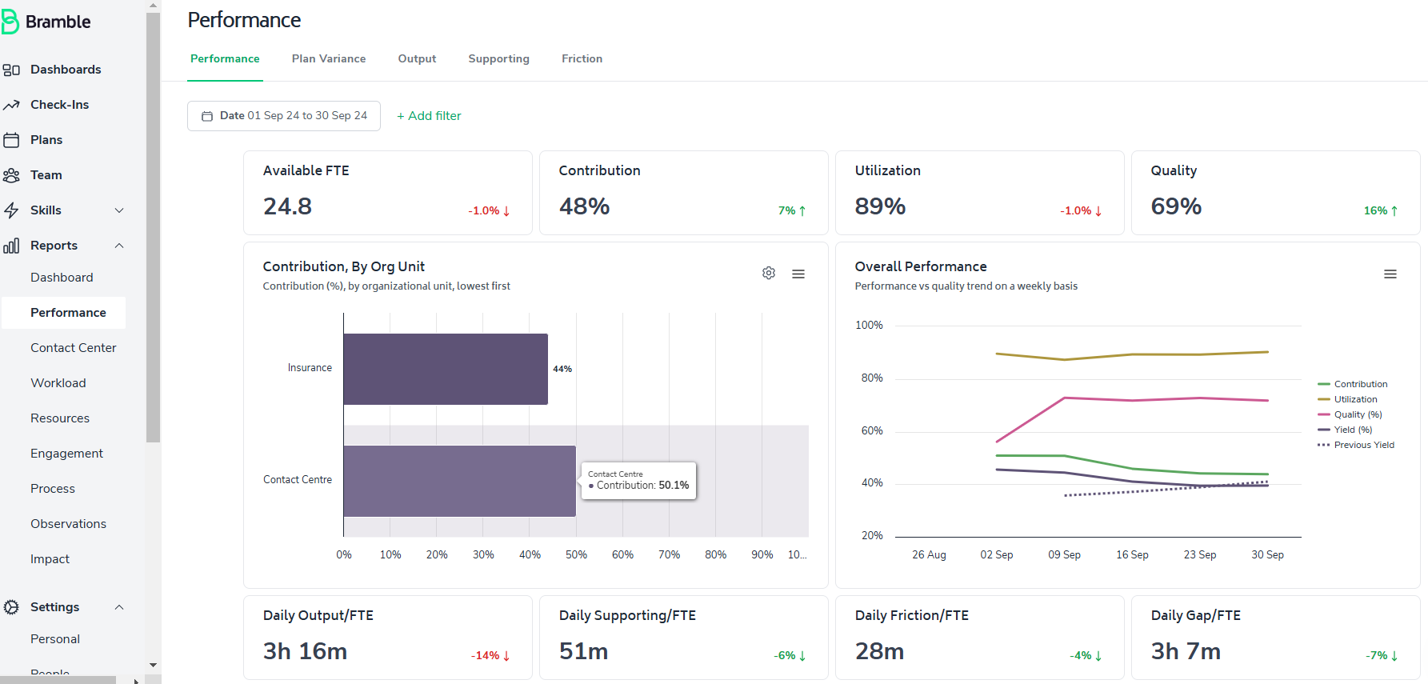Click the Add filter link
Screen dimensions: 1428x684
429,116
